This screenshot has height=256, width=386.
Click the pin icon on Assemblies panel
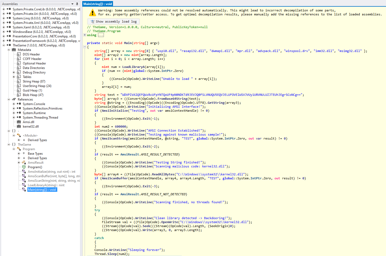tap(77, 4)
